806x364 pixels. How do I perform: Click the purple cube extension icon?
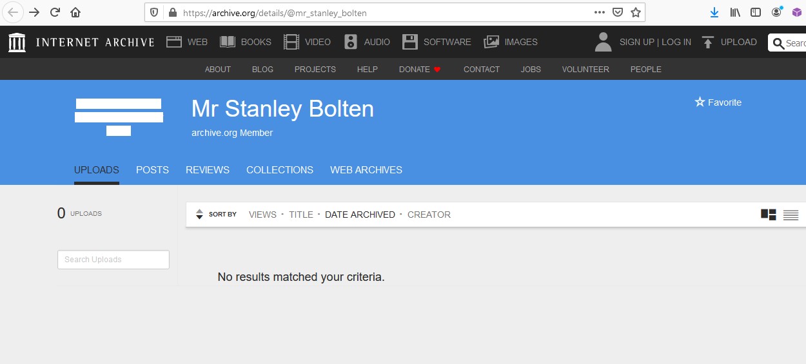click(x=797, y=12)
